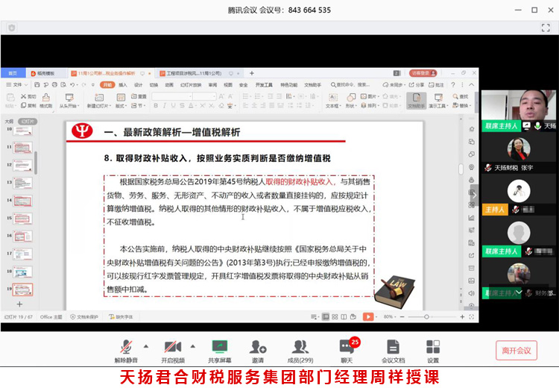The width and height of the screenshot is (559, 388).
Task: Switch to the 插入 ribbon tab
Action: click(x=123, y=85)
